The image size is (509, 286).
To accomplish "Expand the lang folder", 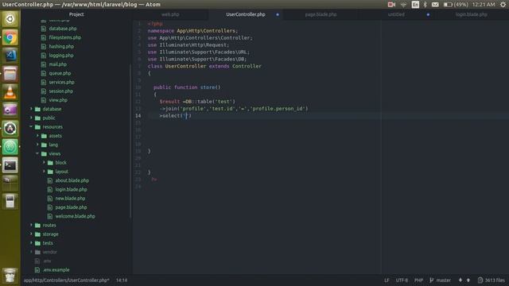I will point(53,145).
